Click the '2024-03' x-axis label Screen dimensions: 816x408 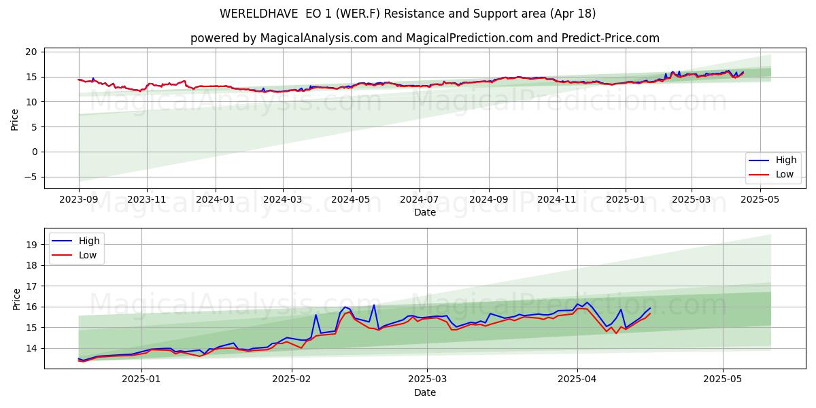coord(282,200)
